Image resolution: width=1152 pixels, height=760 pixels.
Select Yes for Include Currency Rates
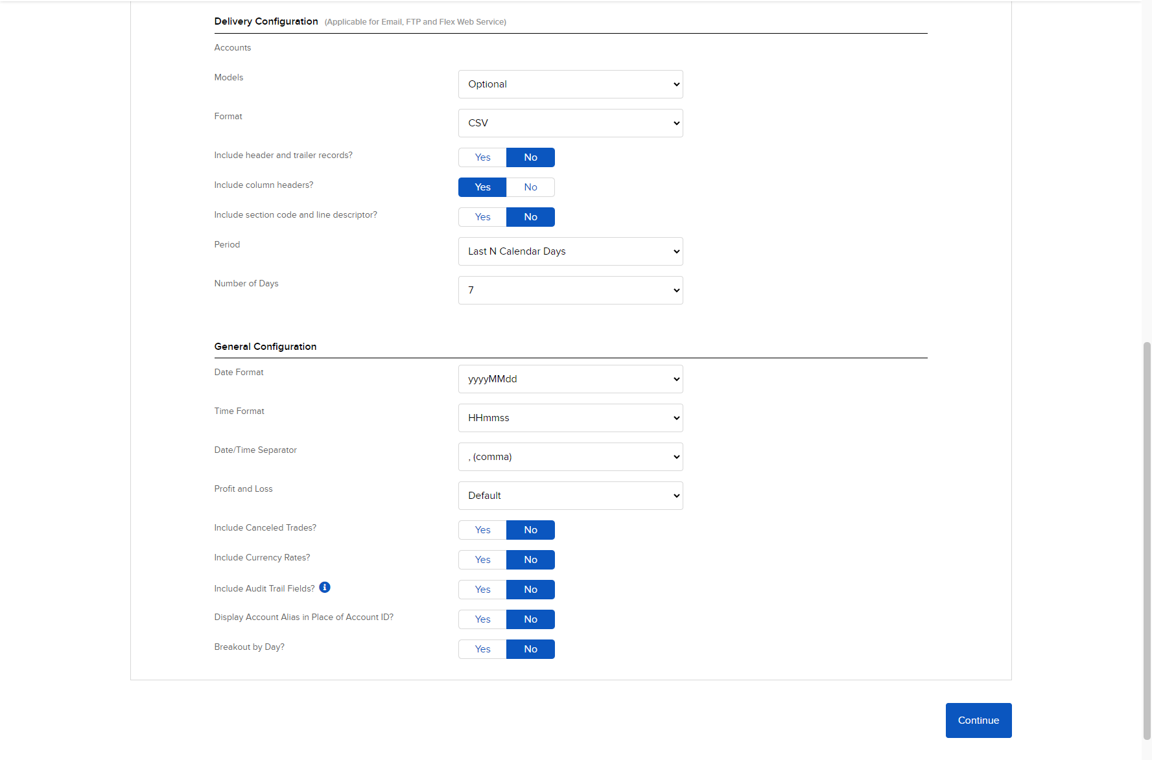[482, 560]
